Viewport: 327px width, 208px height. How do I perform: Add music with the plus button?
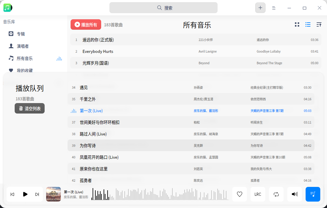tap(260, 8)
